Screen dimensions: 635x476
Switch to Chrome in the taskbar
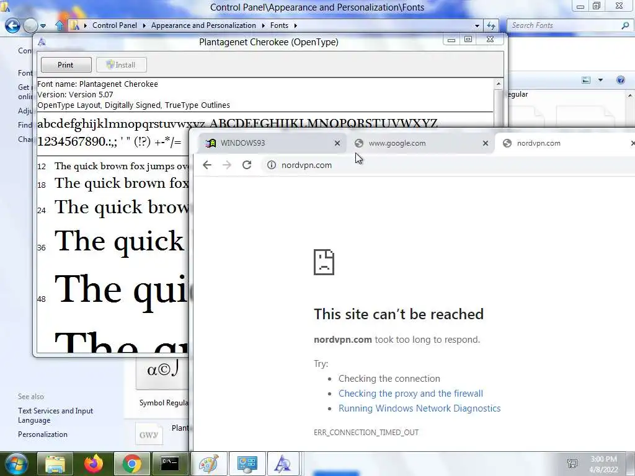131,464
